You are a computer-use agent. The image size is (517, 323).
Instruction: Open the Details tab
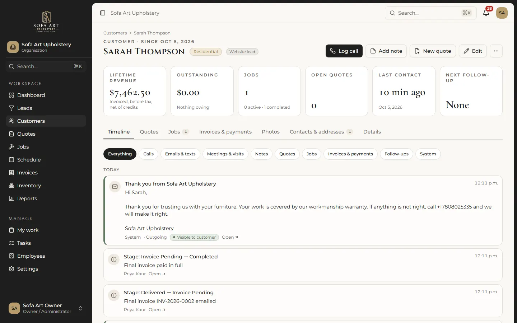click(x=372, y=132)
